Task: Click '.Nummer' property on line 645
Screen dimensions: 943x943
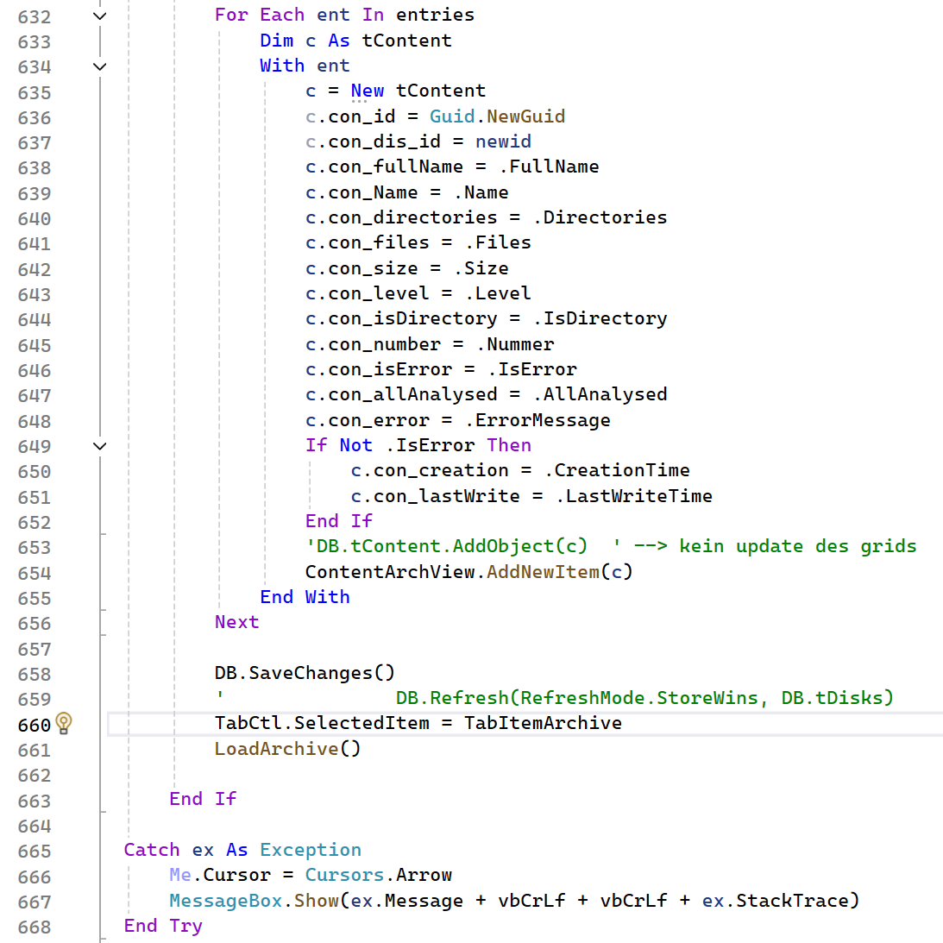Action: (515, 344)
